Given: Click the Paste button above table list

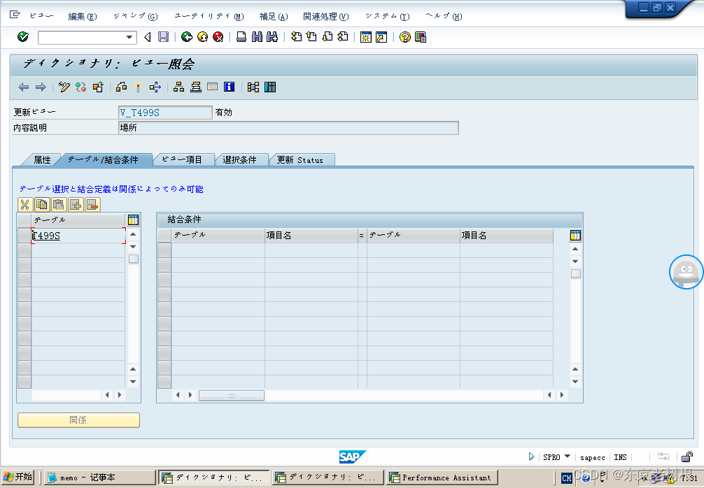Looking at the screenshot, I should pos(59,205).
